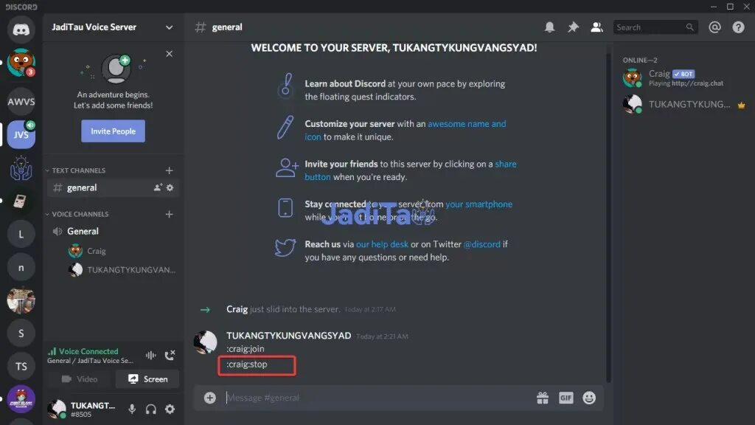This screenshot has height=425, width=755.
Task: Add a new voice channel with plus
Action: [169, 214]
